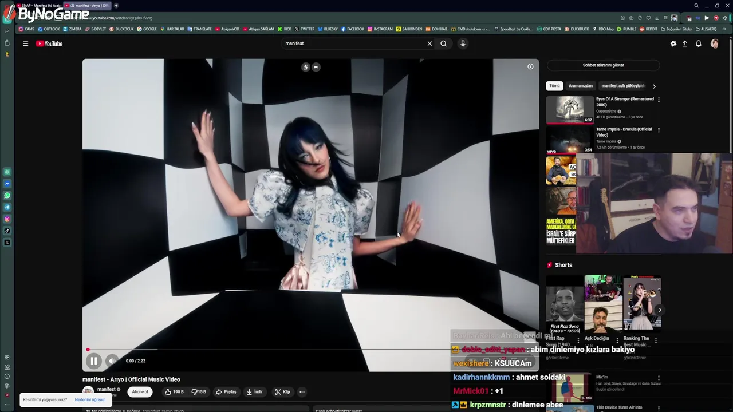Open Eyes Of A Stranger video thumbnail
Screen dimensions: 733x412
click(570, 110)
